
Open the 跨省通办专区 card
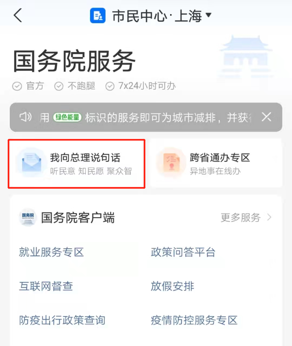(216, 163)
